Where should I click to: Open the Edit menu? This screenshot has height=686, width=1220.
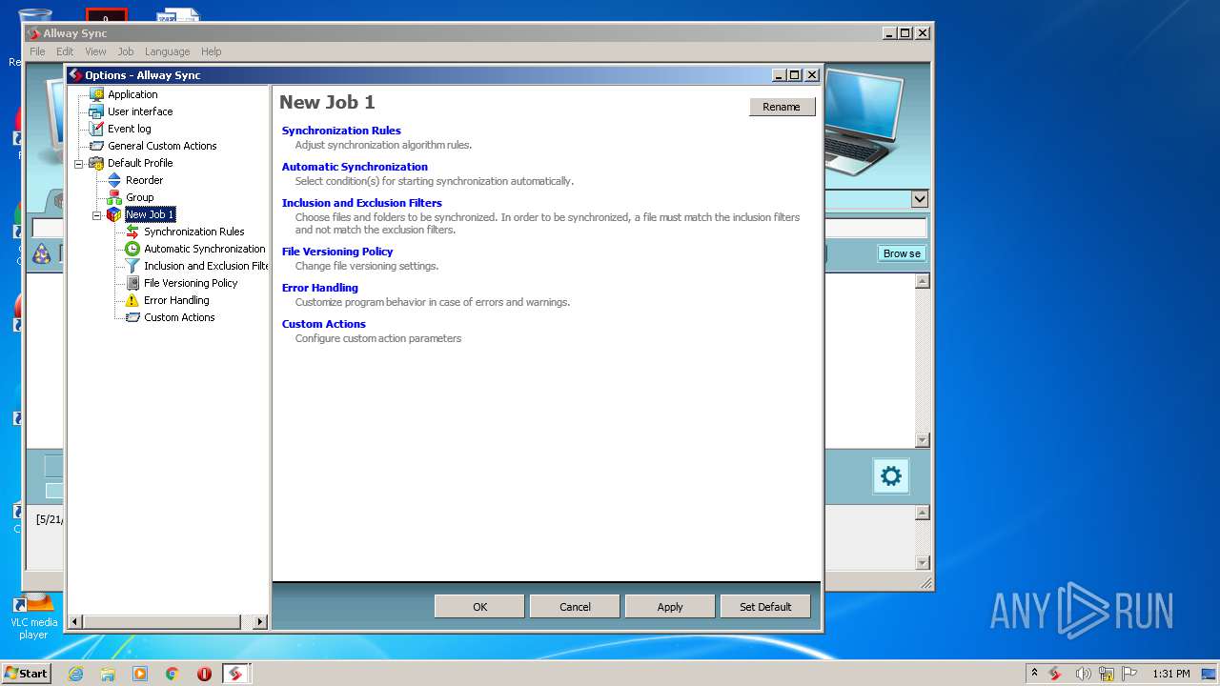click(65, 51)
